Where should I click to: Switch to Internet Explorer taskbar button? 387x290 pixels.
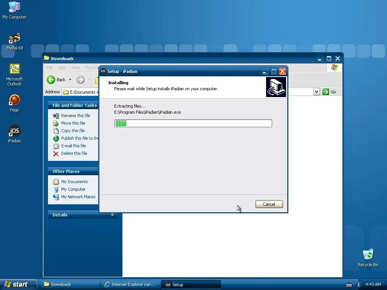click(x=130, y=284)
